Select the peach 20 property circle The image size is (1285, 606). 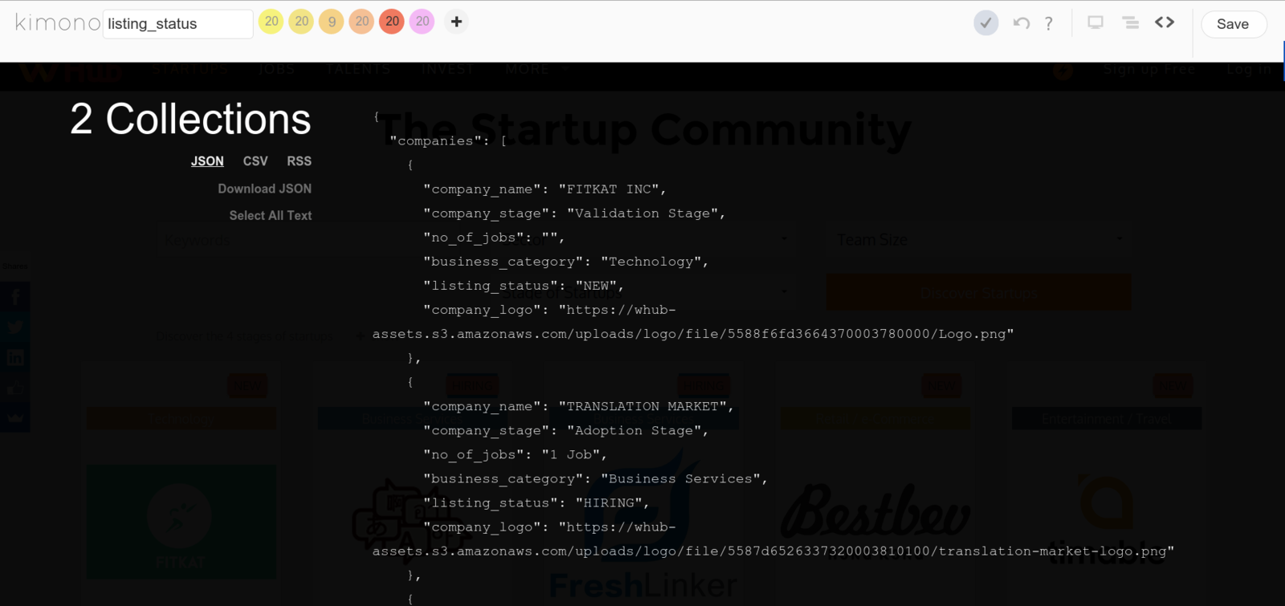pos(361,22)
